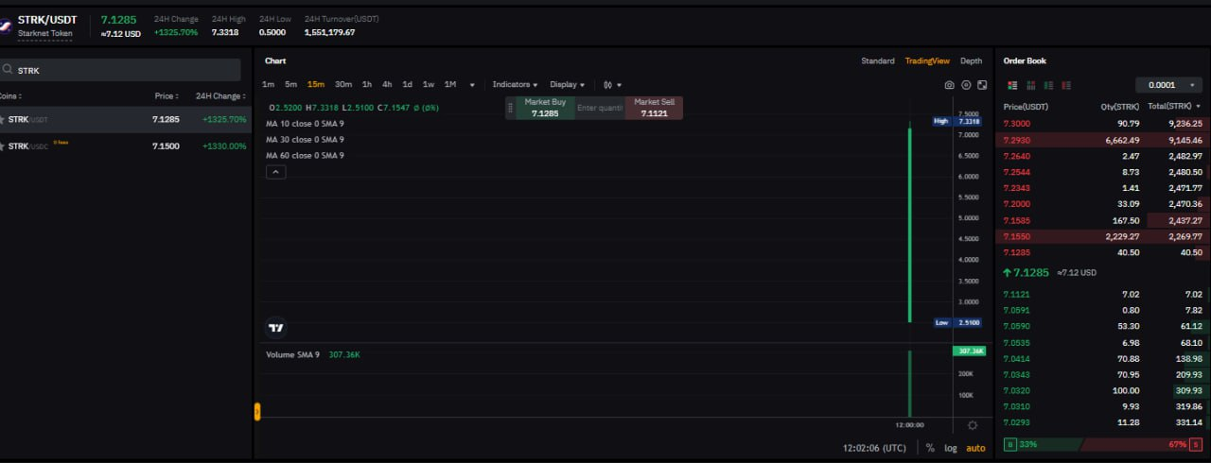Select ask price 7.2930 in order book
Viewport: 1211px width, 463px height.
tap(1017, 140)
